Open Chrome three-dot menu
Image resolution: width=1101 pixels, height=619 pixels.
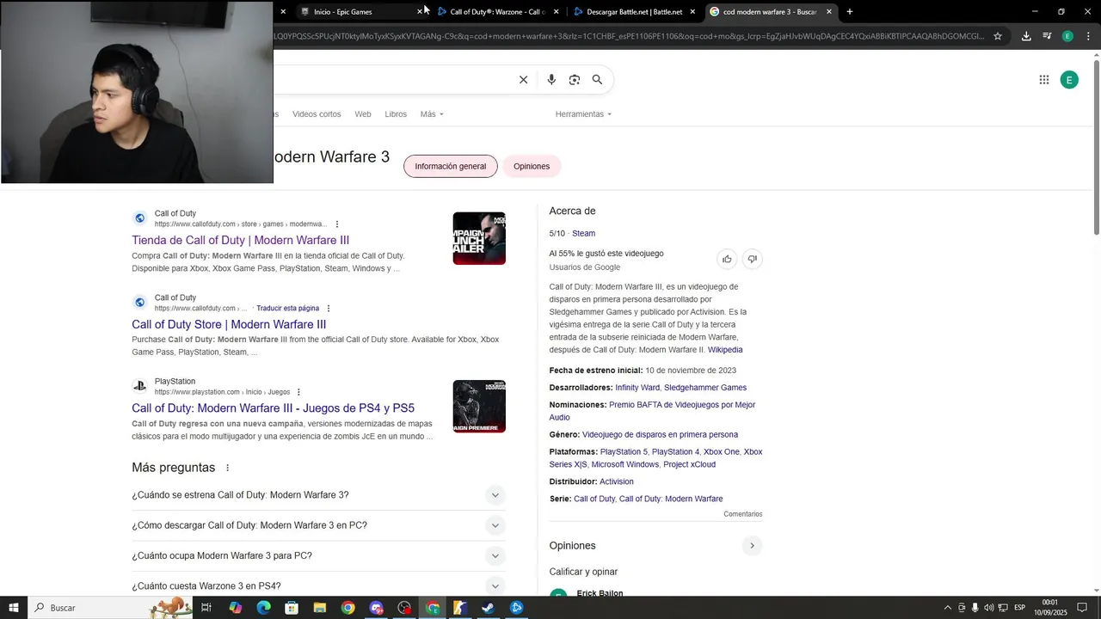click(1089, 36)
